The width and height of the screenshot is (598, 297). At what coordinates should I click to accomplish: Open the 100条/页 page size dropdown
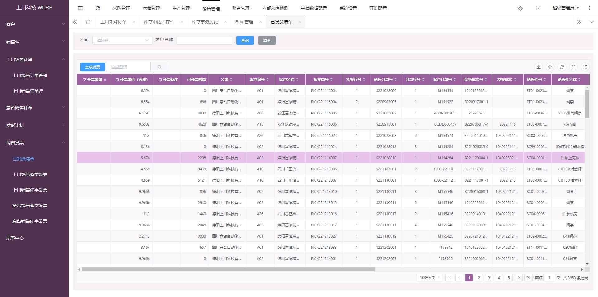coord(430,278)
